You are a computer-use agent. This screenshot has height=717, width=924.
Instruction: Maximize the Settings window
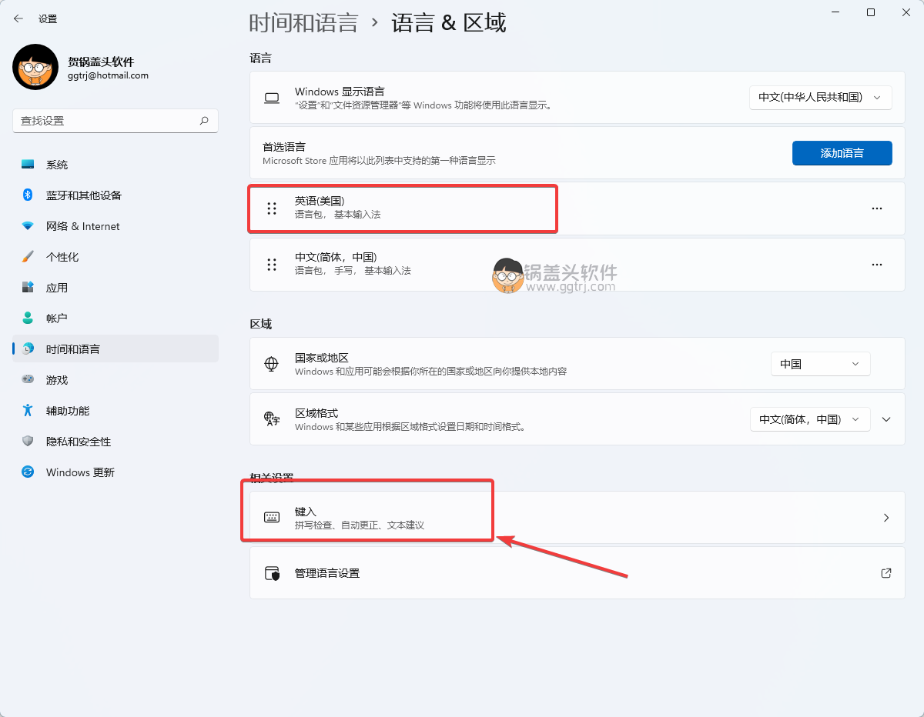[871, 12]
